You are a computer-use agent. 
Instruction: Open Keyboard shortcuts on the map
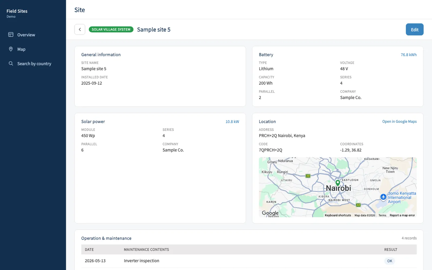point(338,215)
